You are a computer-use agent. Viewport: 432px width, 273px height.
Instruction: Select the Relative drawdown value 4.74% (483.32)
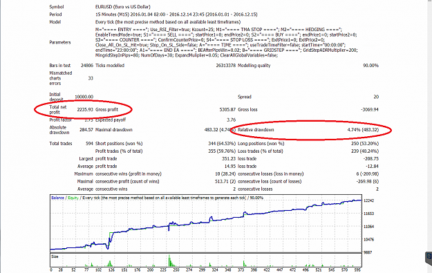pos(363,130)
